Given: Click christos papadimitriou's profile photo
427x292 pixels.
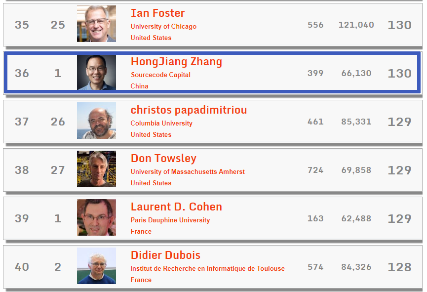Looking at the screenshot, I should click(96, 121).
